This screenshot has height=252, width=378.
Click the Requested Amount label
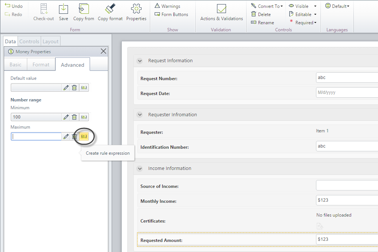click(x=161, y=240)
